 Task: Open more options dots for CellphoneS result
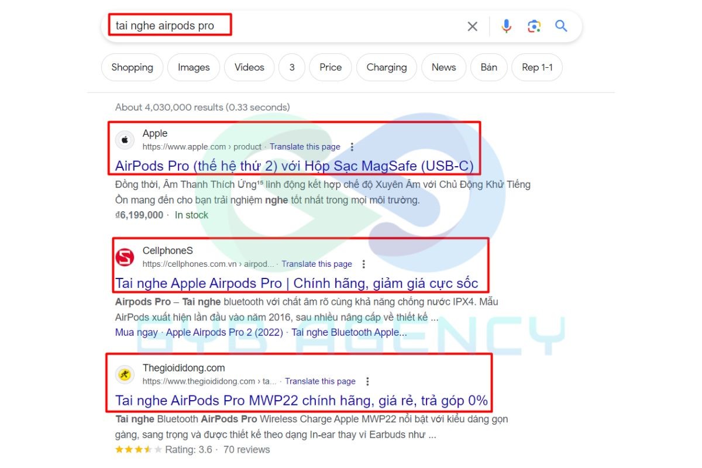[x=363, y=264]
